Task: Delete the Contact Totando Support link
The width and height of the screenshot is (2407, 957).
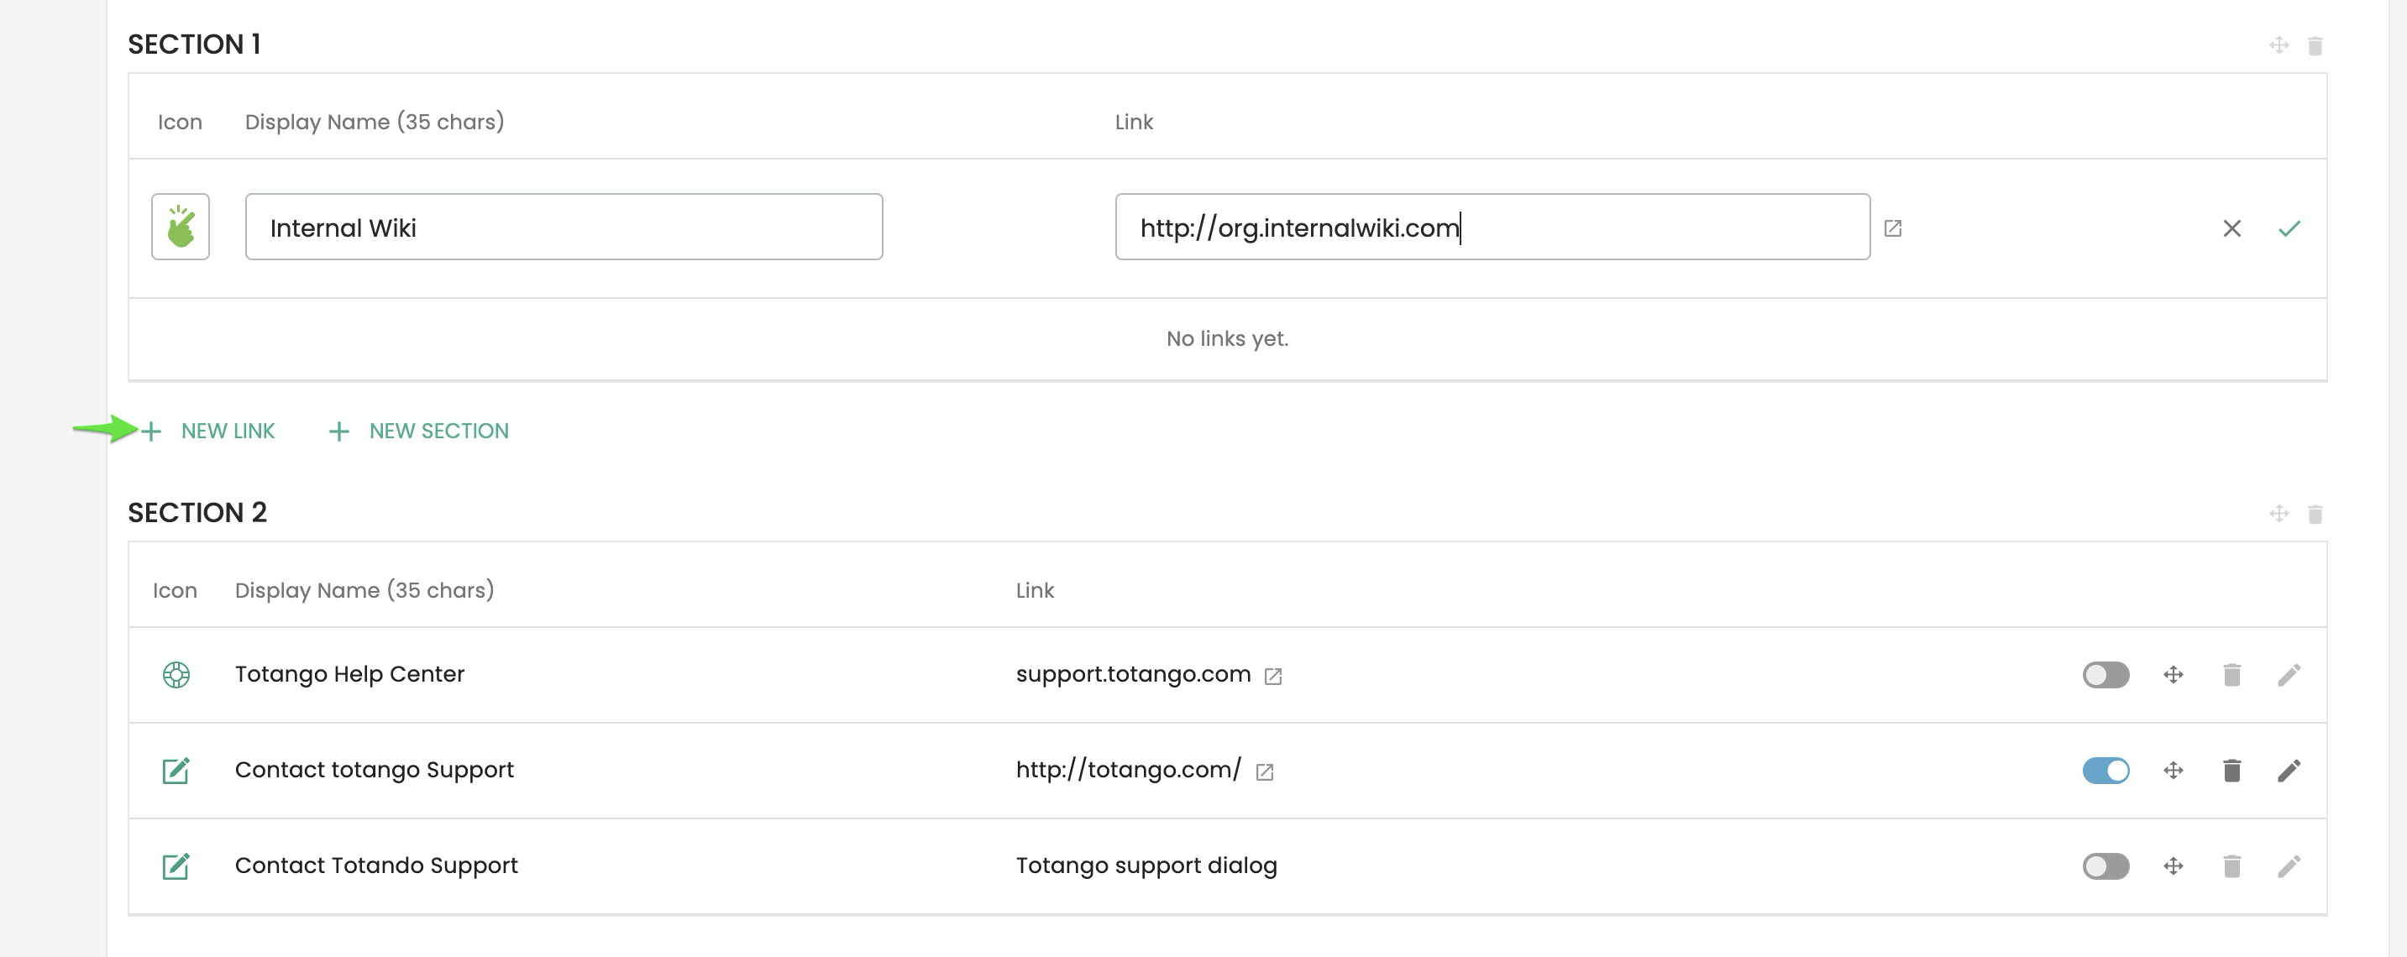Action: 2231,866
